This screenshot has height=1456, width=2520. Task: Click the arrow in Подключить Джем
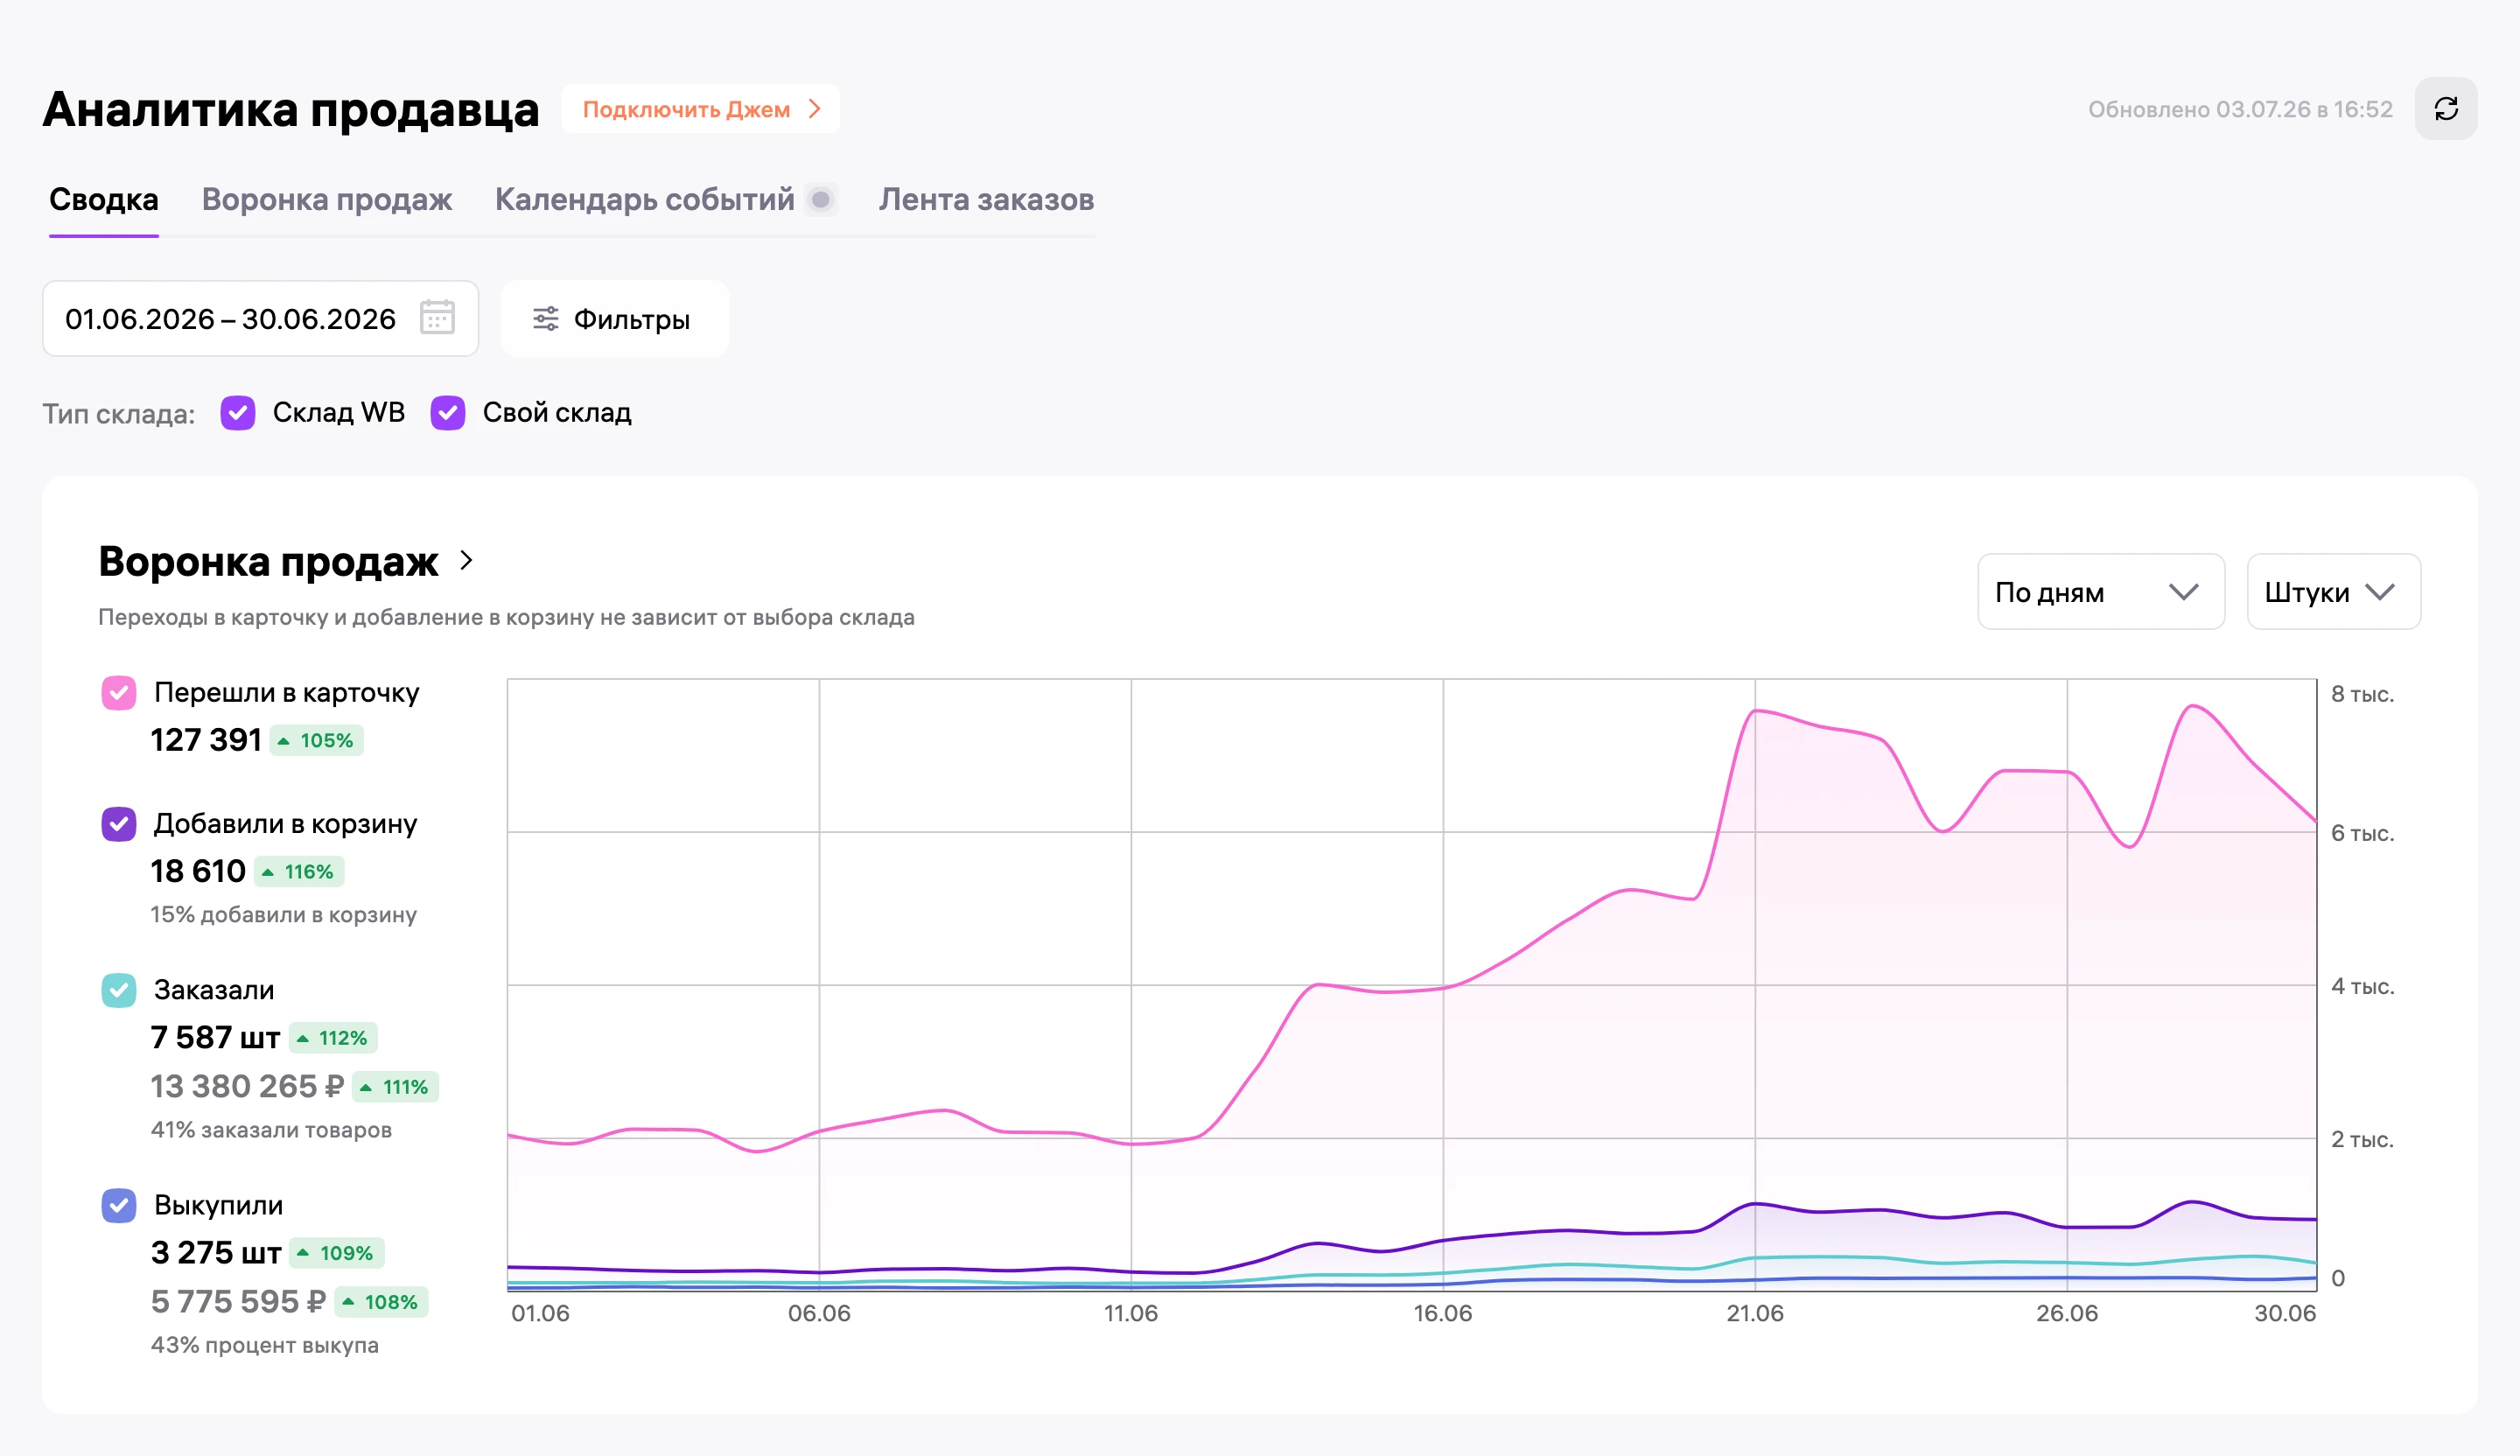[x=815, y=109]
